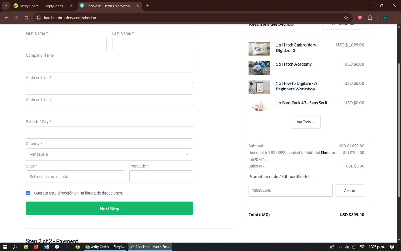Click the Suburb / City field

pyautogui.click(x=109, y=132)
